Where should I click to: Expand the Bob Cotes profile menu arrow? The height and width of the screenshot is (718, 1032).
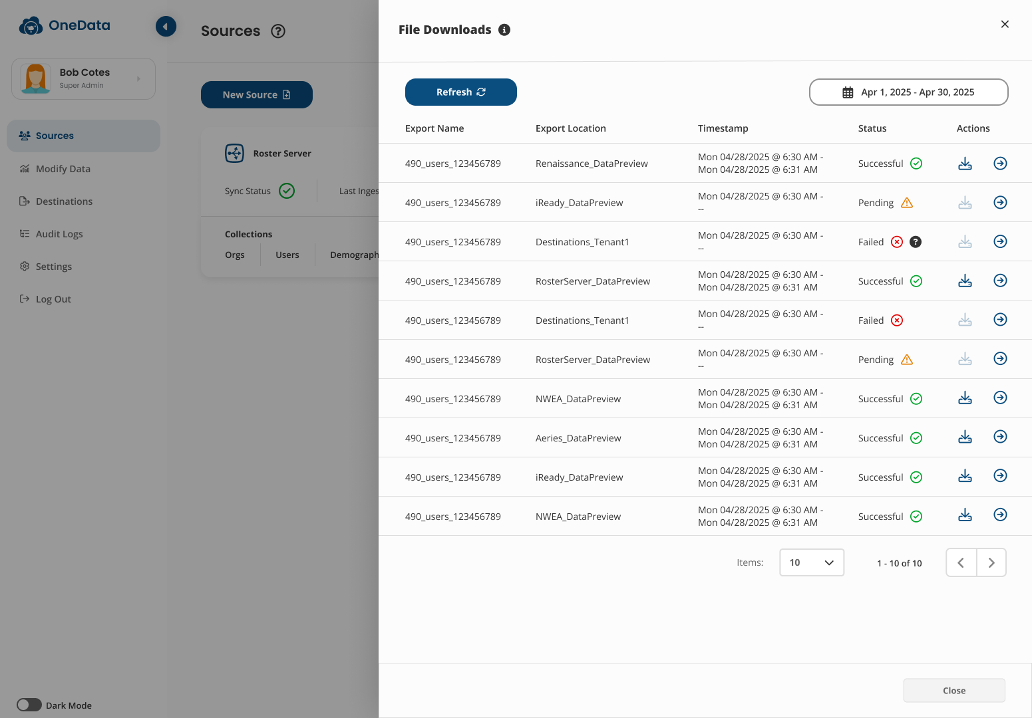coord(138,78)
